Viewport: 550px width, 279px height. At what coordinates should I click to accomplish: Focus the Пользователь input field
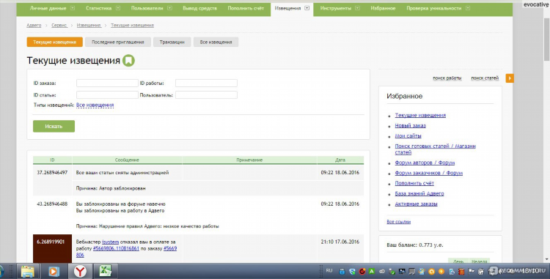point(206,95)
